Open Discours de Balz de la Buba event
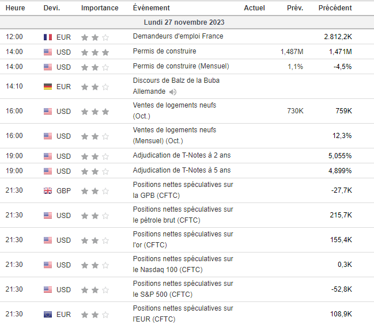 pyautogui.click(x=176, y=81)
